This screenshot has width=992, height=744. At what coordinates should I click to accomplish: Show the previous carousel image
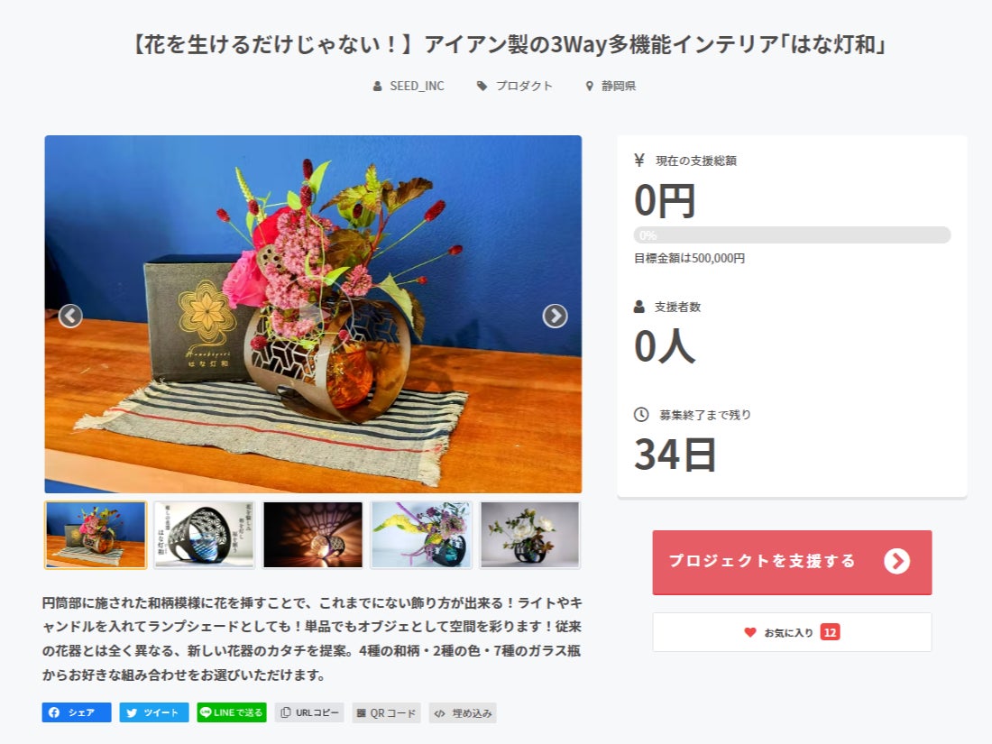[x=70, y=316]
